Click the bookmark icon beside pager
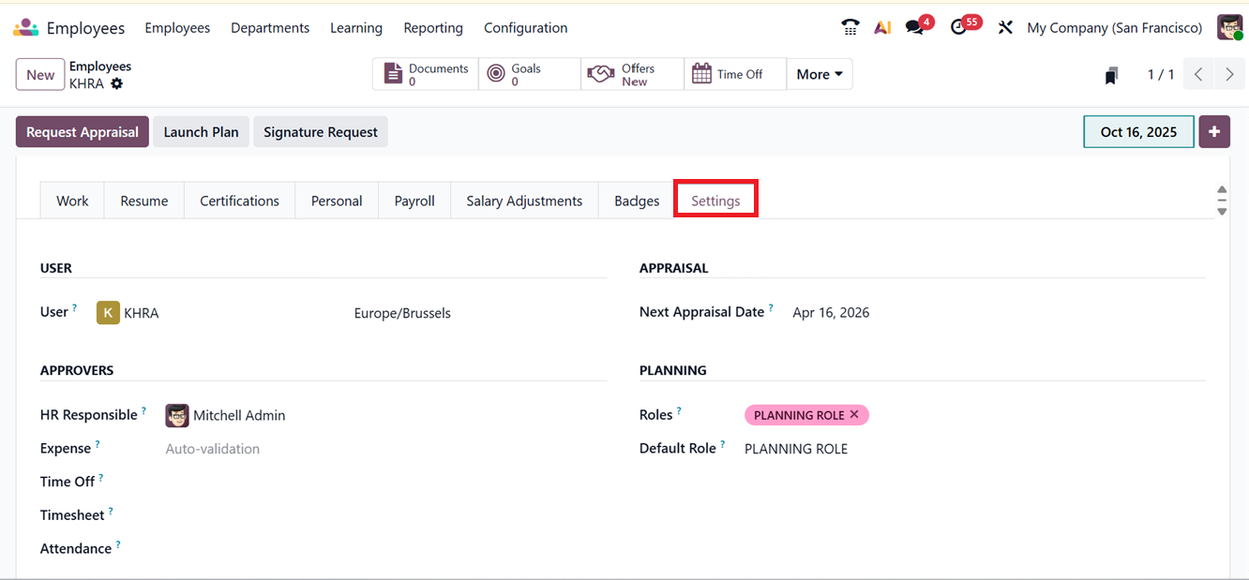1249x580 pixels. coord(1111,75)
